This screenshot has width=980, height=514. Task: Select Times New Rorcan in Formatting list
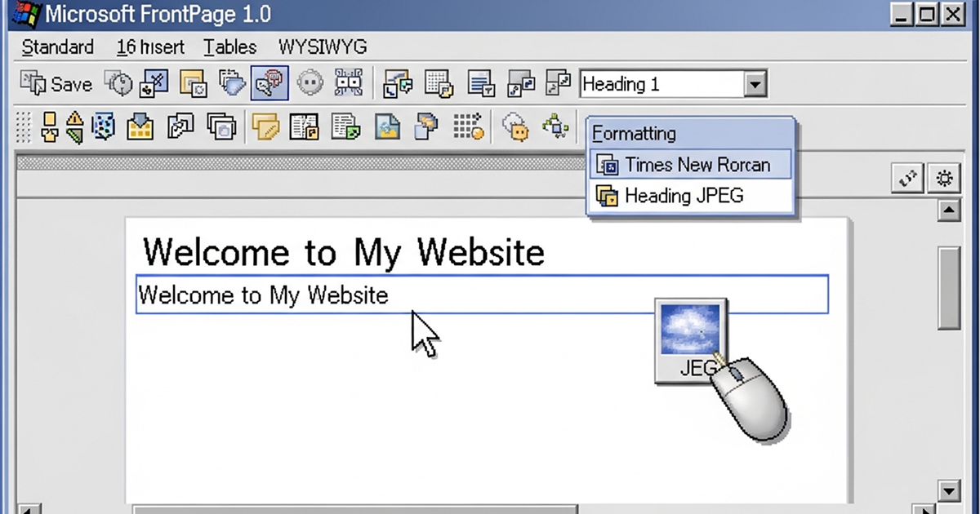coord(699,164)
